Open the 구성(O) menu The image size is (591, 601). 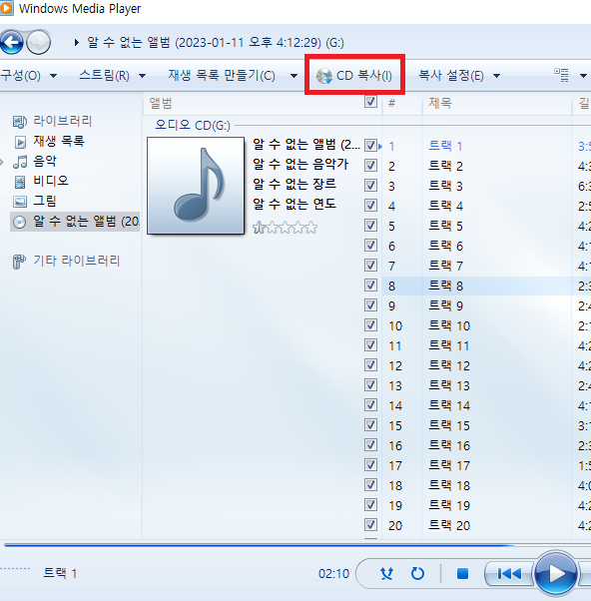[20, 76]
